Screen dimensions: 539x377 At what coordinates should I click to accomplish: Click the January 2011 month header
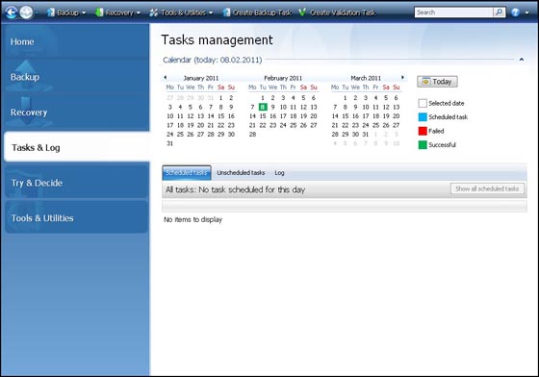(x=201, y=78)
